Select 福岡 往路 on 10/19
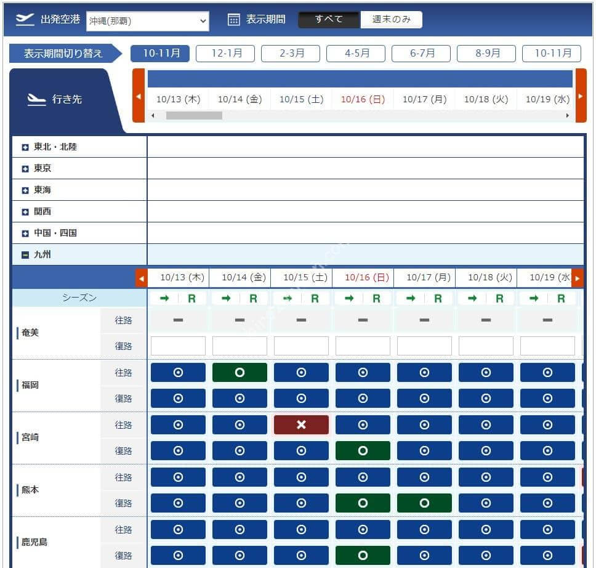The image size is (596, 568). 548,373
